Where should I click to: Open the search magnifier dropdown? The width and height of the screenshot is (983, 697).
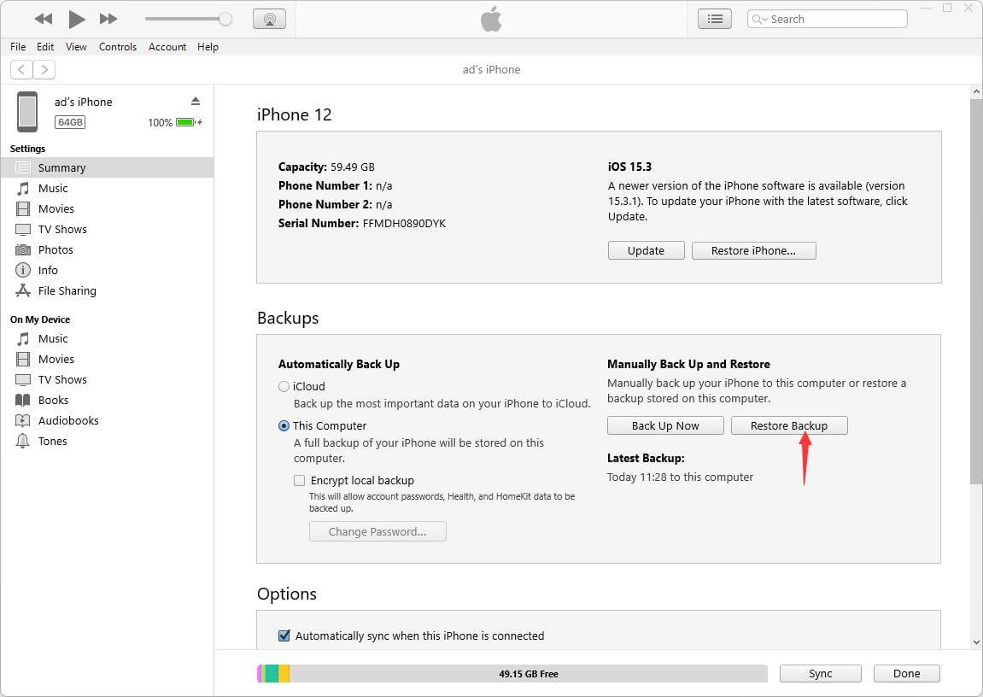[759, 20]
